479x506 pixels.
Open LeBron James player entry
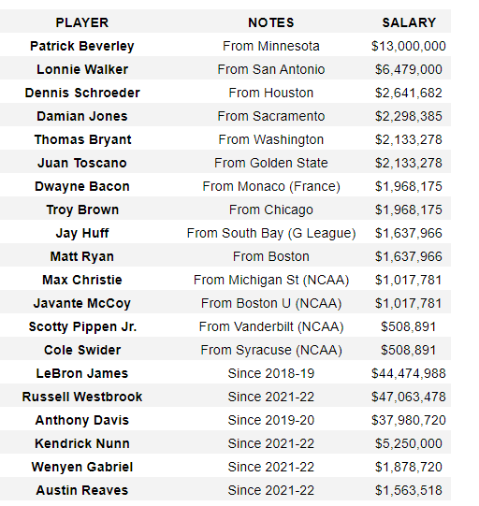point(82,373)
